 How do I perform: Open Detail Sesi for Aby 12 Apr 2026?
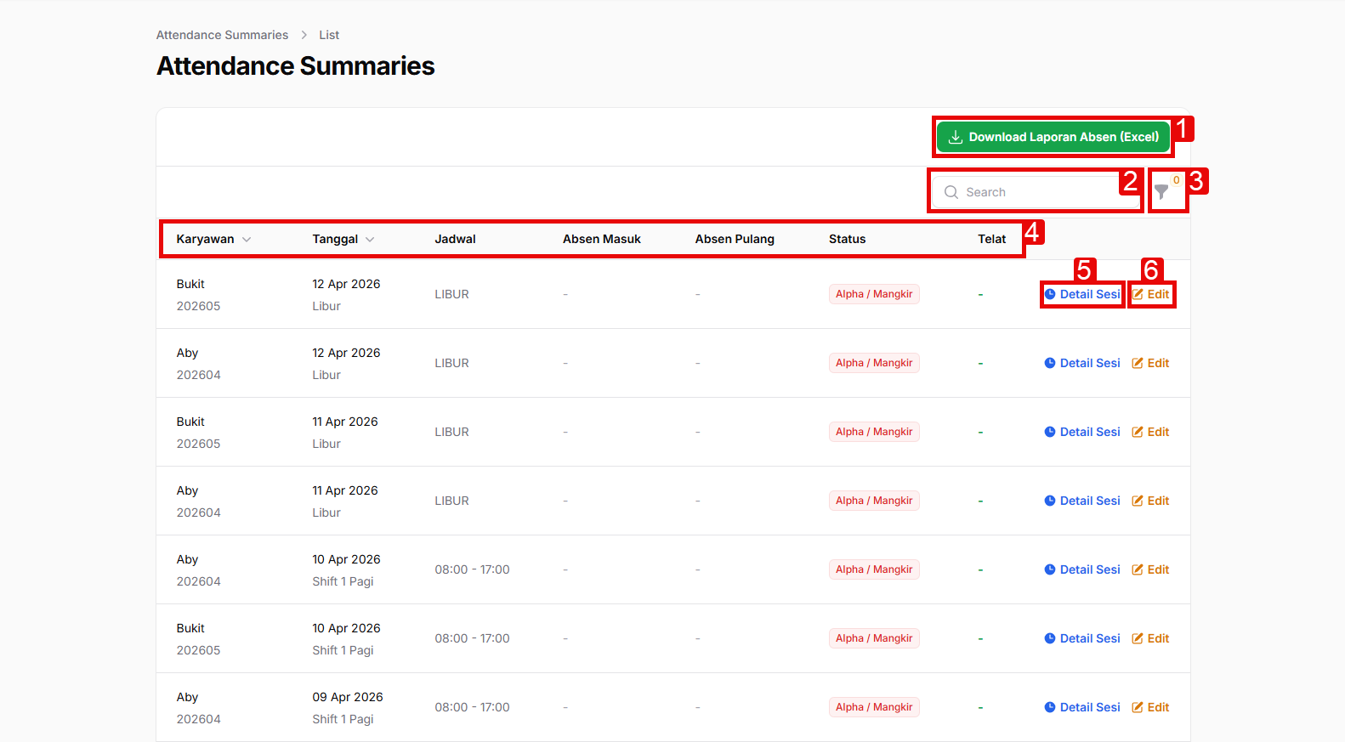click(x=1082, y=363)
